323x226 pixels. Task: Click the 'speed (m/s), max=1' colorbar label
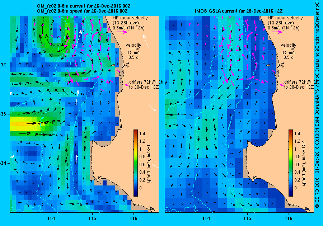coord(149,164)
